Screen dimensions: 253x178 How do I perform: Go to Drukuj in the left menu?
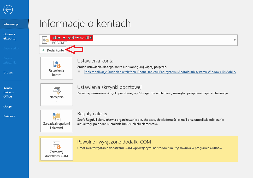(8, 72)
